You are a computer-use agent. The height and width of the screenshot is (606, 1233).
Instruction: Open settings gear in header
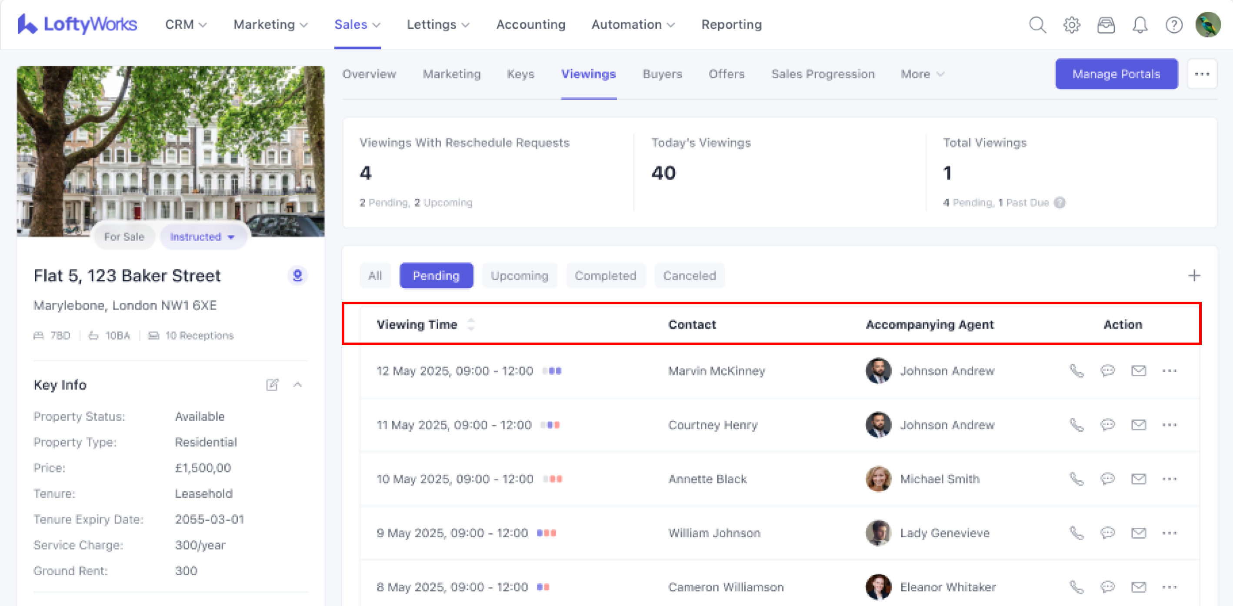(x=1071, y=24)
